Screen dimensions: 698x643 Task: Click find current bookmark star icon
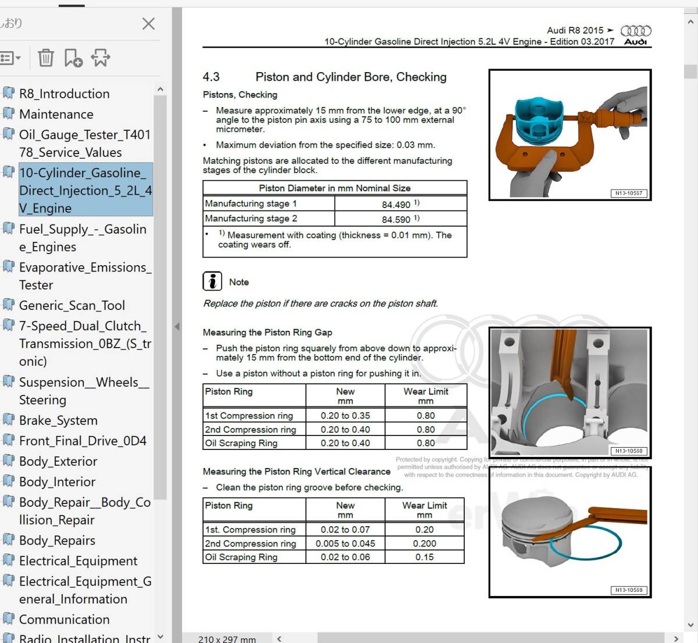point(101,58)
